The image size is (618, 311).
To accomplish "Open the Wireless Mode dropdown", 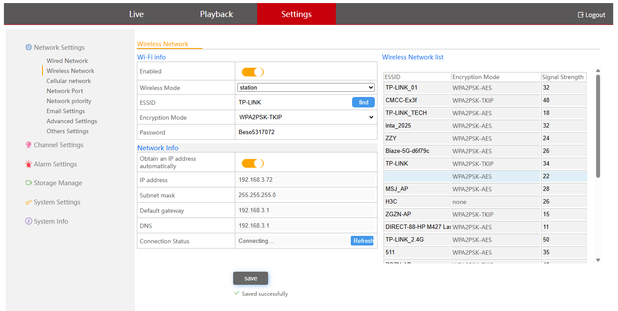I will click(x=306, y=87).
